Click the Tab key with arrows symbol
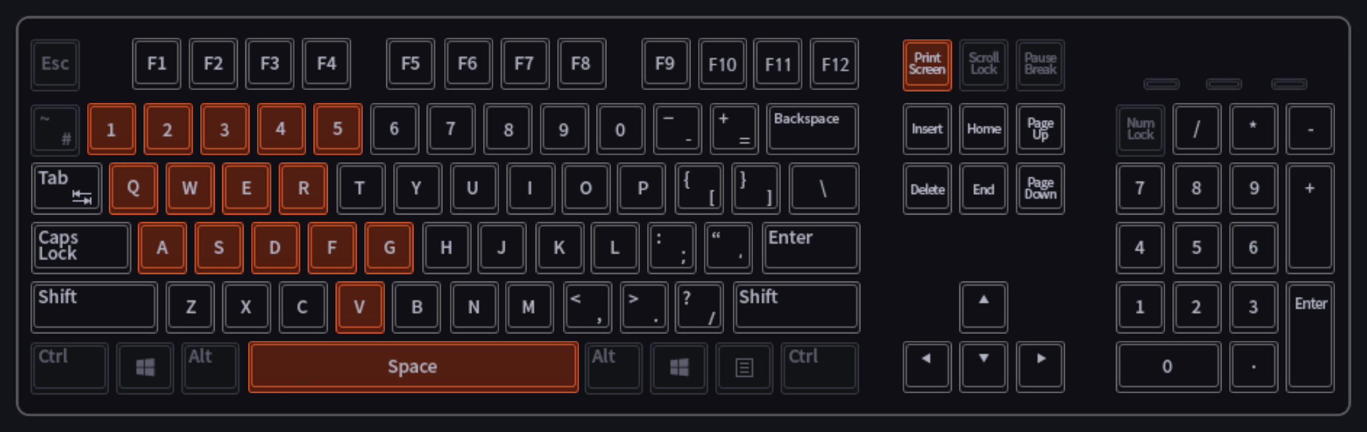The height and width of the screenshot is (432, 1367). click(x=66, y=188)
